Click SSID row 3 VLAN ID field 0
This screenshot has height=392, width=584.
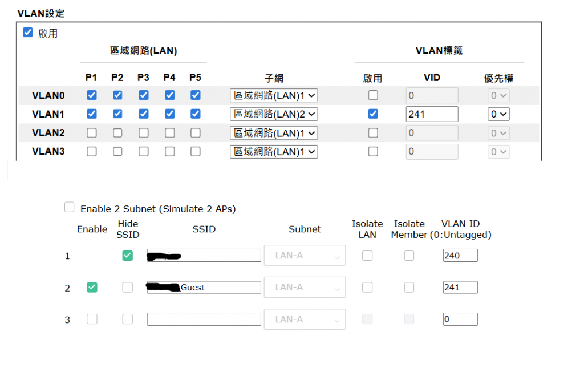point(460,320)
